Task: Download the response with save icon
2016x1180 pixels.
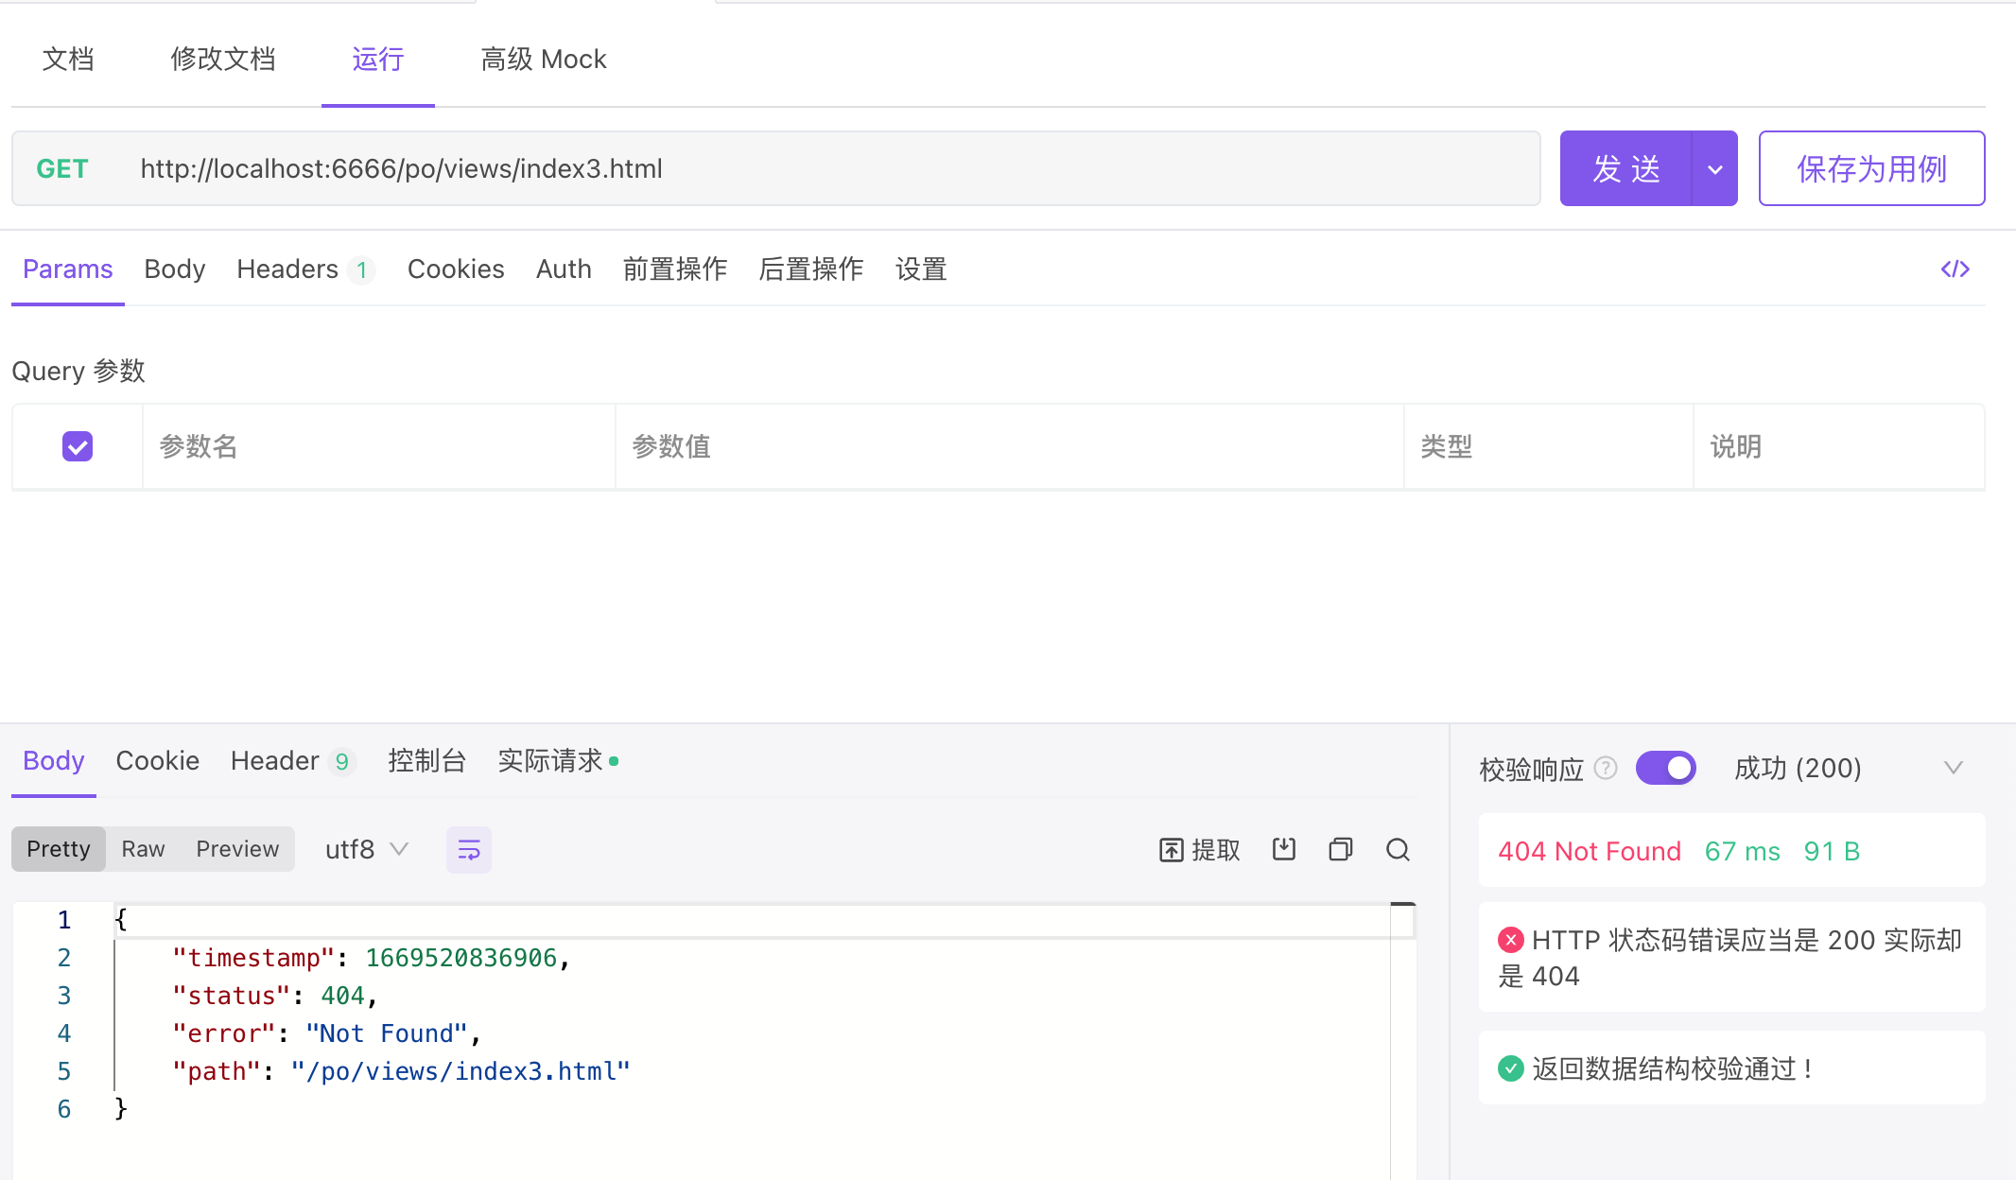Action: [x=1283, y=849]
